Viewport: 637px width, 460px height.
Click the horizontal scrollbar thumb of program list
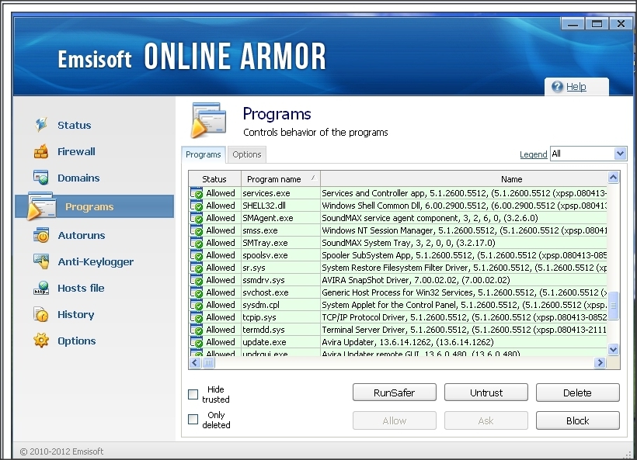[x=208, y=362]
